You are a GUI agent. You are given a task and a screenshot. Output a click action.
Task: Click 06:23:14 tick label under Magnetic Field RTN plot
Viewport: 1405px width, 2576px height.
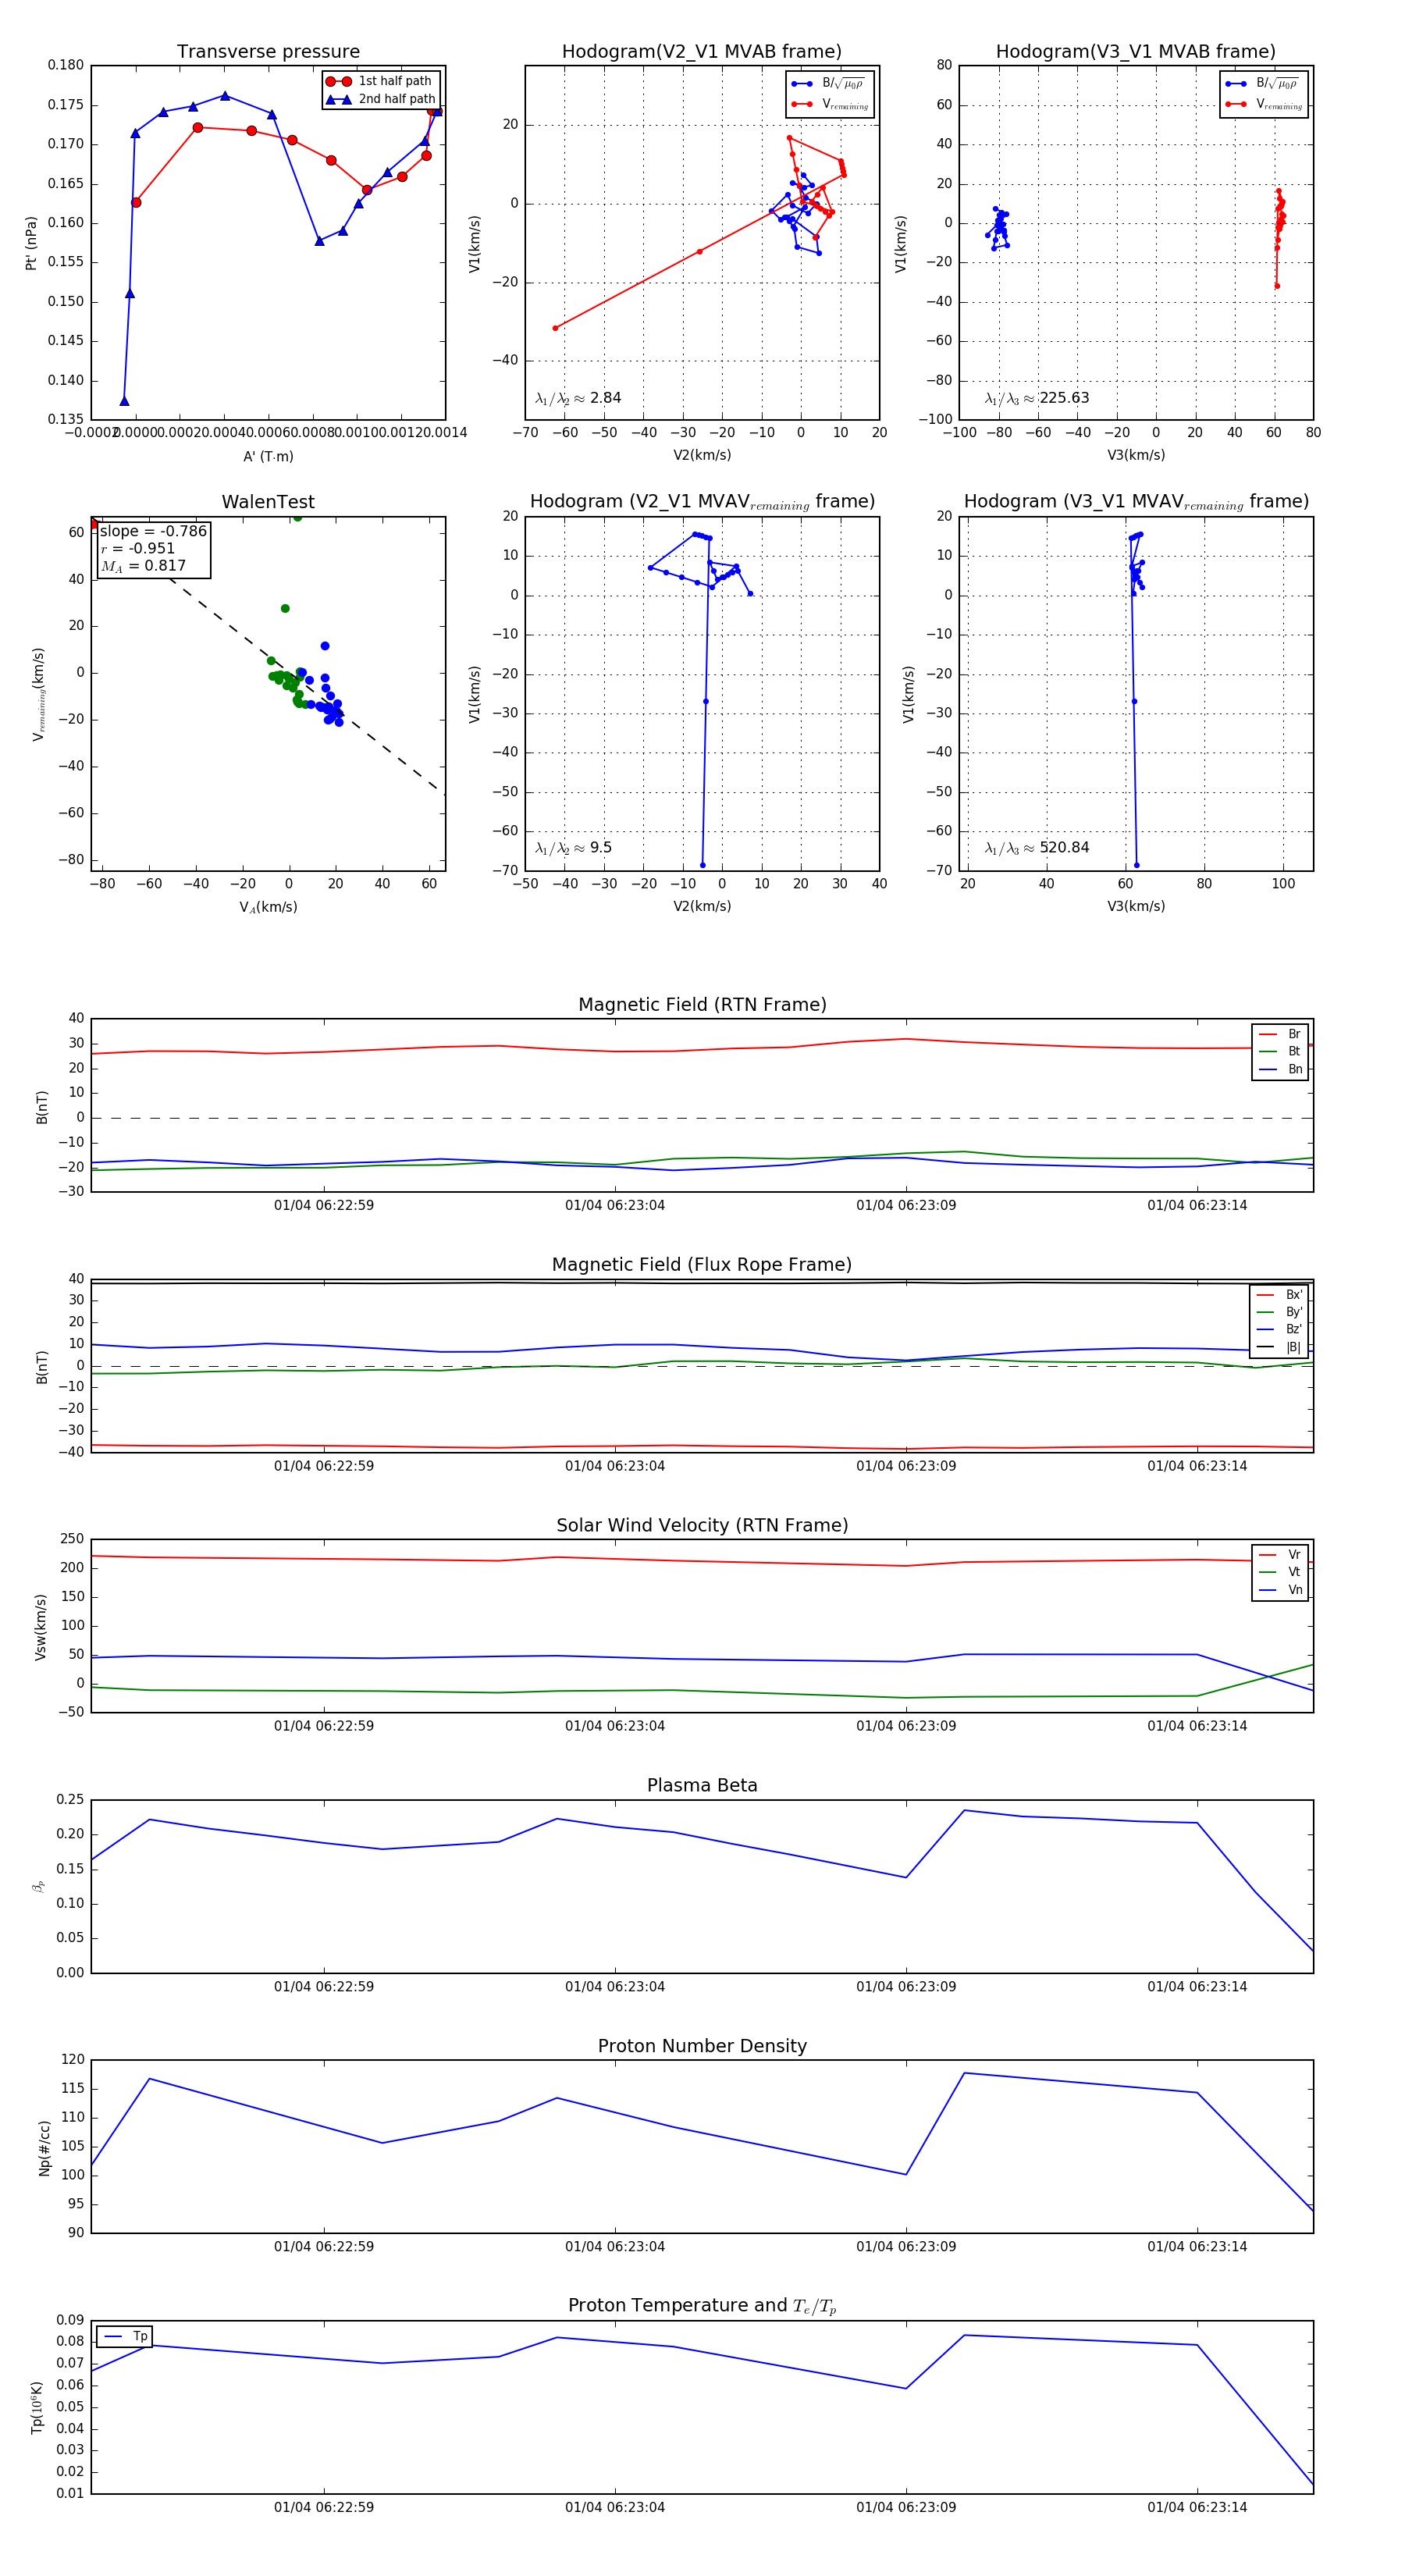click(x=1196, y=1205)
